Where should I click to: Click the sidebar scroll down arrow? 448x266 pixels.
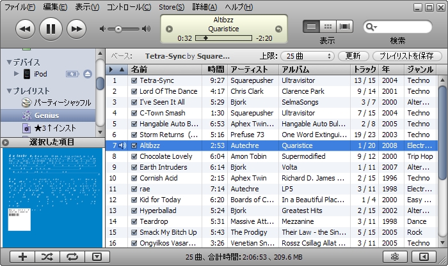coord(100,132)
